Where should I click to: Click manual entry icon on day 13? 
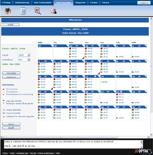click(x=95, y=76)
